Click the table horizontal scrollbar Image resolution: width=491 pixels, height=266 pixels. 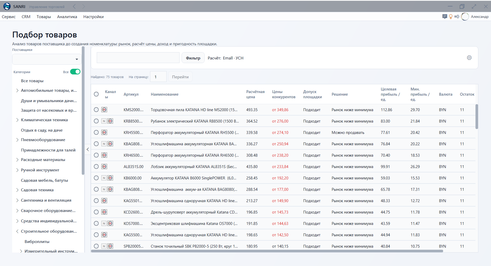click(x=267, y=251)
